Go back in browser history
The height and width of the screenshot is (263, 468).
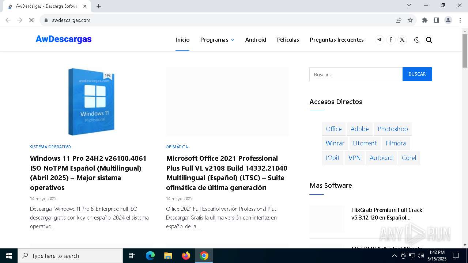tap(8, 20)
